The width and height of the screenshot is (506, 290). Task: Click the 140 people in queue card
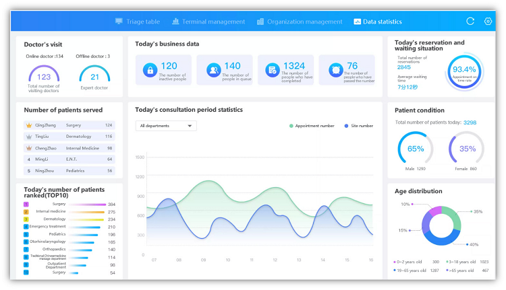click(225, 70)
